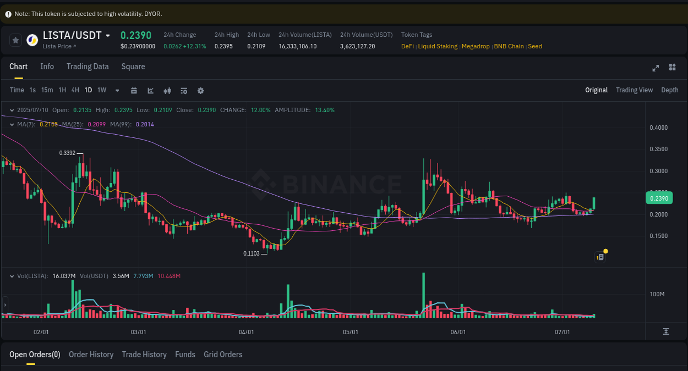Image resolution: width=688 pixels, height=371 pixels.
Task: Open the date range calendar picker
Action: (x=134, y=90)
